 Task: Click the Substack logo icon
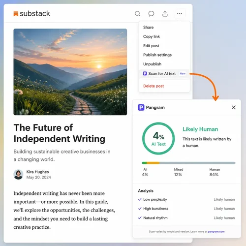click(x=16, y=14)
